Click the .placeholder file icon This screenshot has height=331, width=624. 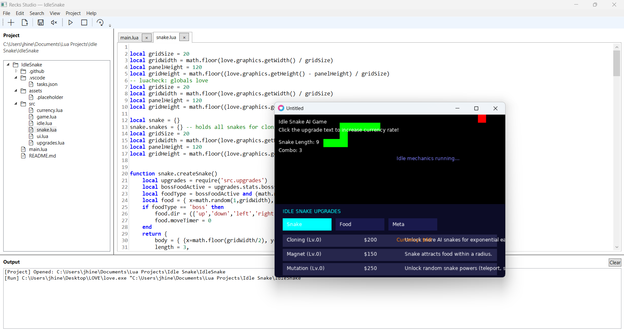(x=31, y=97)
